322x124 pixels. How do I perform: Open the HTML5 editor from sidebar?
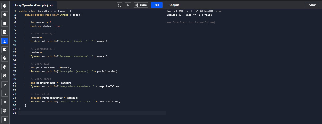(x=5, y=32)
